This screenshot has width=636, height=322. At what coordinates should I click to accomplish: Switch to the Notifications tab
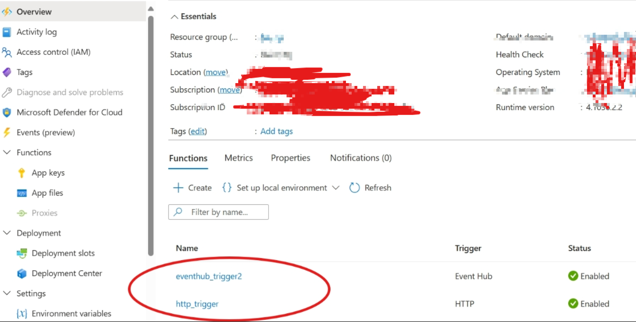click(360, 158)
